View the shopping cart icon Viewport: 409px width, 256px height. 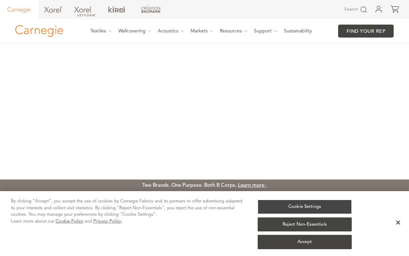tap(395, 9)
